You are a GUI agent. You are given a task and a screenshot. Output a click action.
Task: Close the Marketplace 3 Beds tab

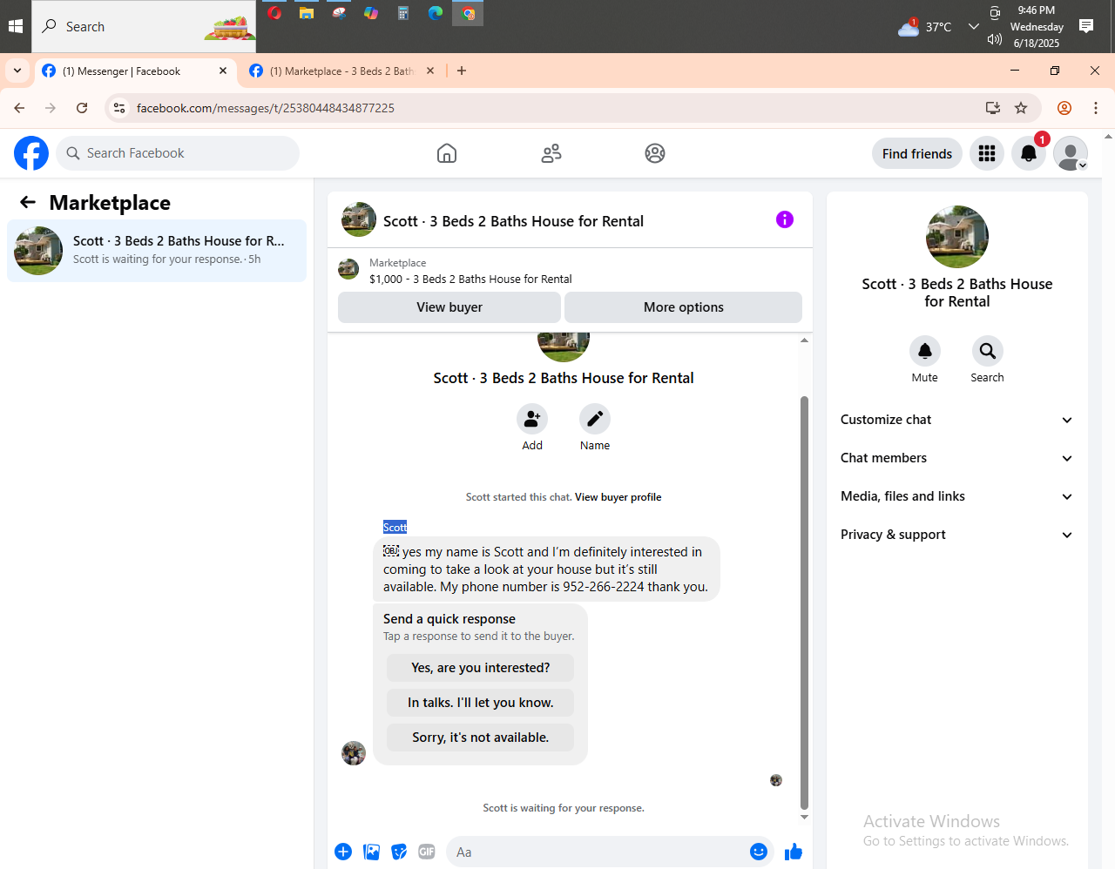pos(430,71)
